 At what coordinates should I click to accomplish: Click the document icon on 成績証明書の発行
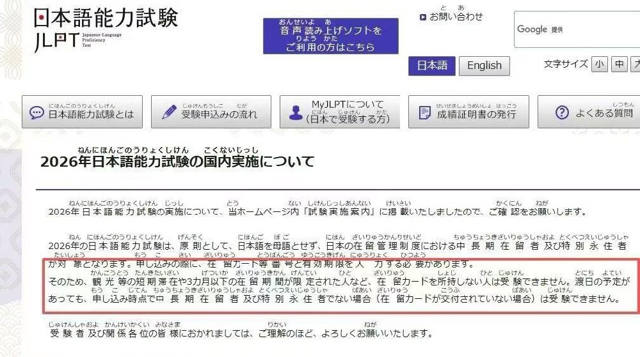[x=424, y=112]
